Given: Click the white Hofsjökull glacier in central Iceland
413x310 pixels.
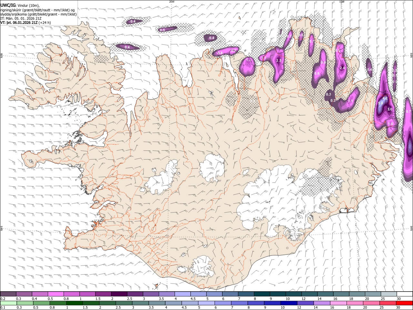Looking at the screenshot, I should [212, 167].
